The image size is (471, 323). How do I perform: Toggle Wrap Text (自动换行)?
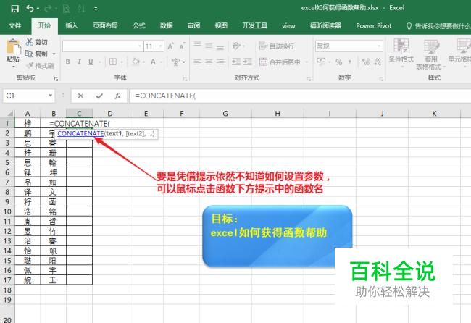277,46
